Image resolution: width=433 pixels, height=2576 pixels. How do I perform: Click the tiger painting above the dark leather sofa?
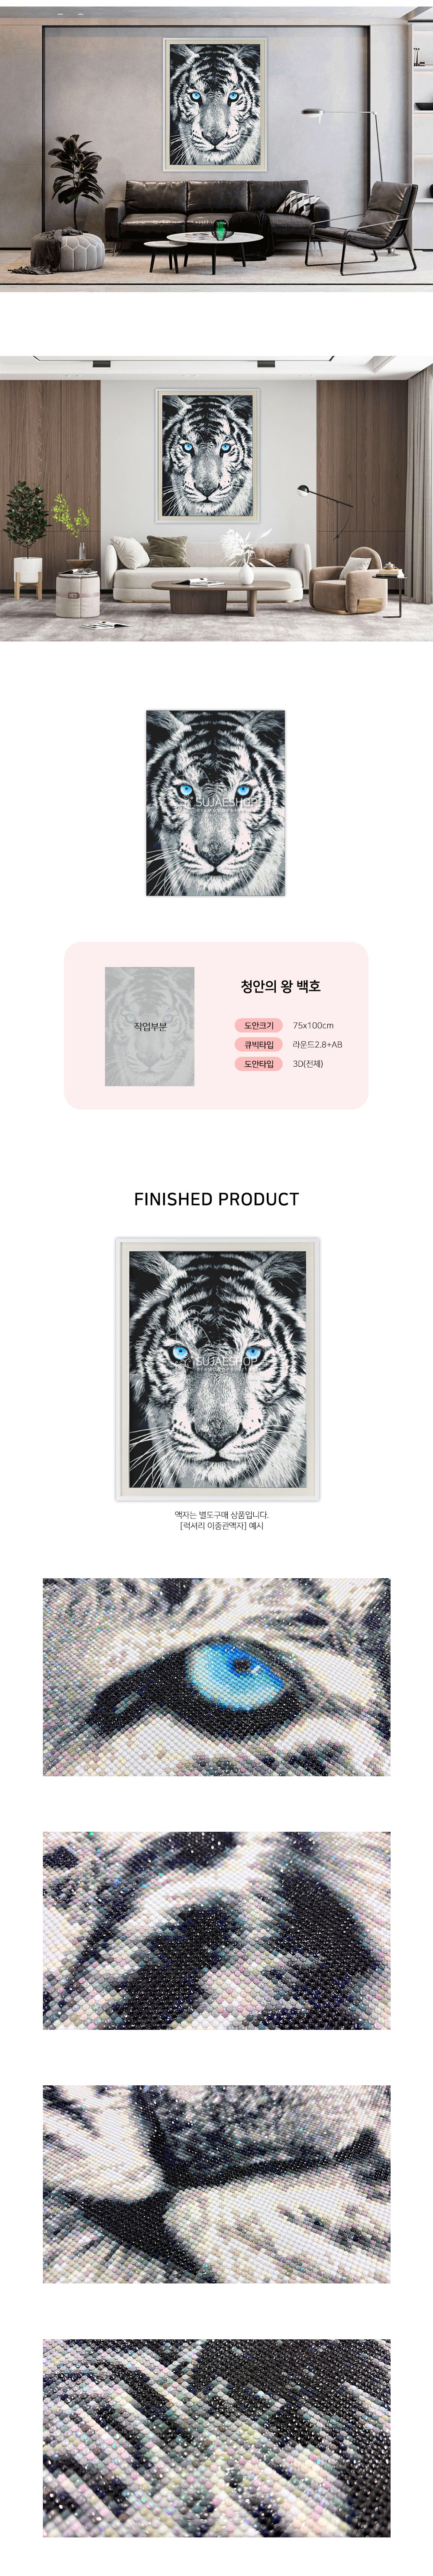216,104
